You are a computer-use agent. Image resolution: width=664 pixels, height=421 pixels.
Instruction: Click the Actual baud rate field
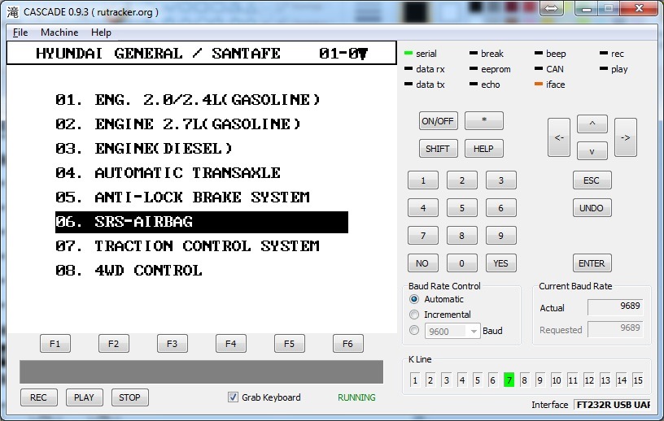tap(615, 306)
